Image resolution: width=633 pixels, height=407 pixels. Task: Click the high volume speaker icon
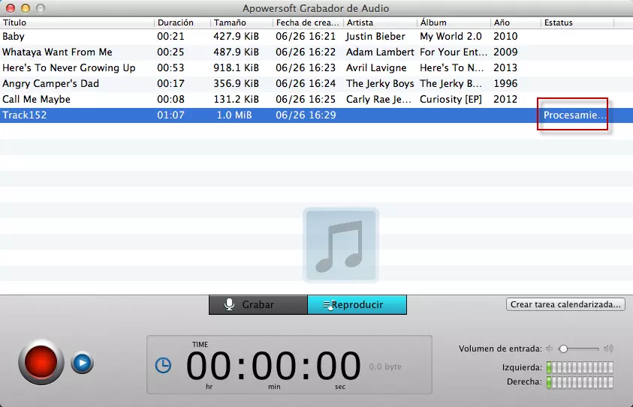tap(608, 349)
